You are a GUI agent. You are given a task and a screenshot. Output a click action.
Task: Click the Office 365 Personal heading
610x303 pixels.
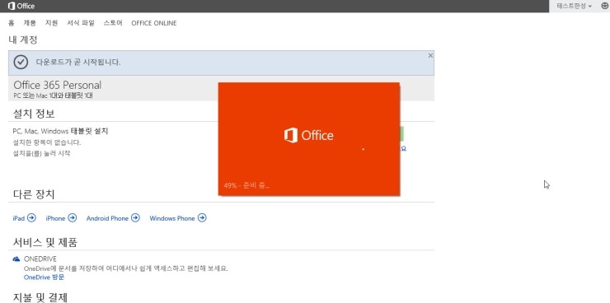click(57, 85)
